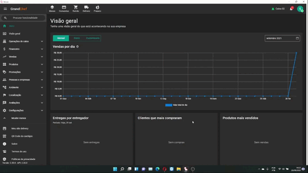
Task: Click the Configurações gear icon
Action: pos(4,111)
